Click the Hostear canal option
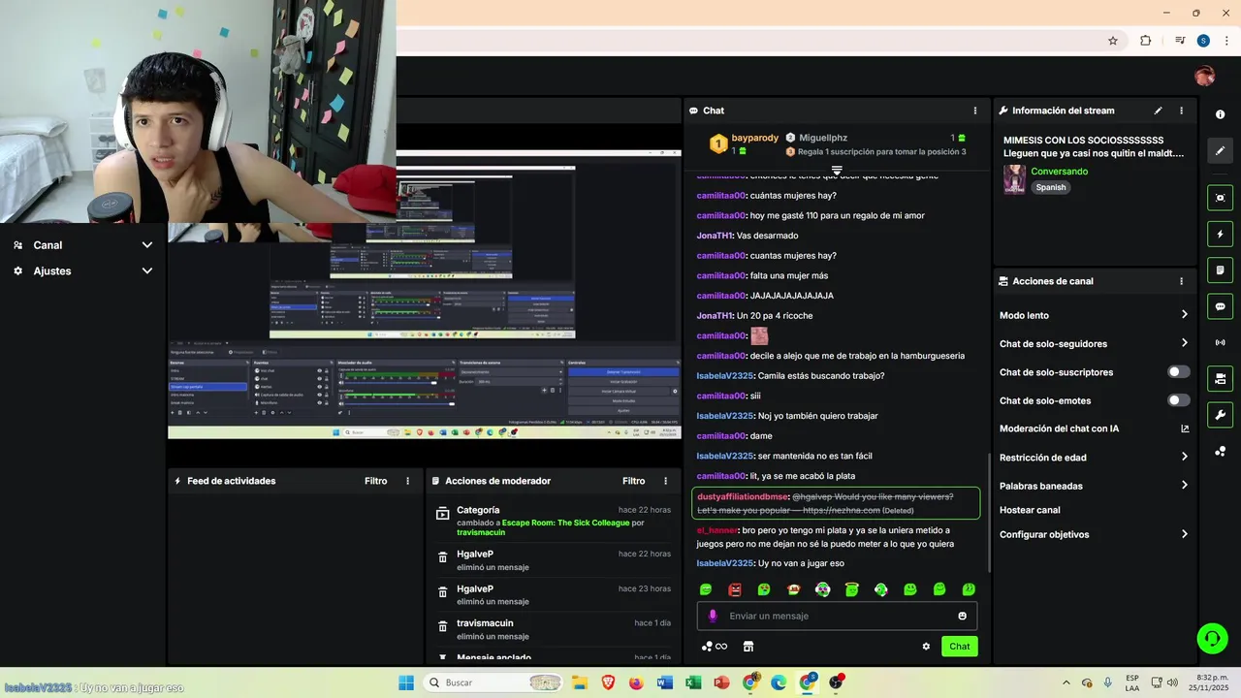 [1030, 510]
